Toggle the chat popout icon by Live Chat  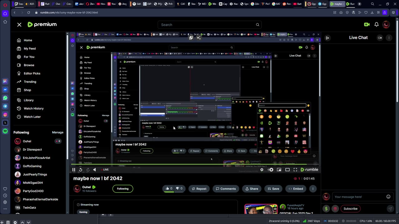coord(380,38)
